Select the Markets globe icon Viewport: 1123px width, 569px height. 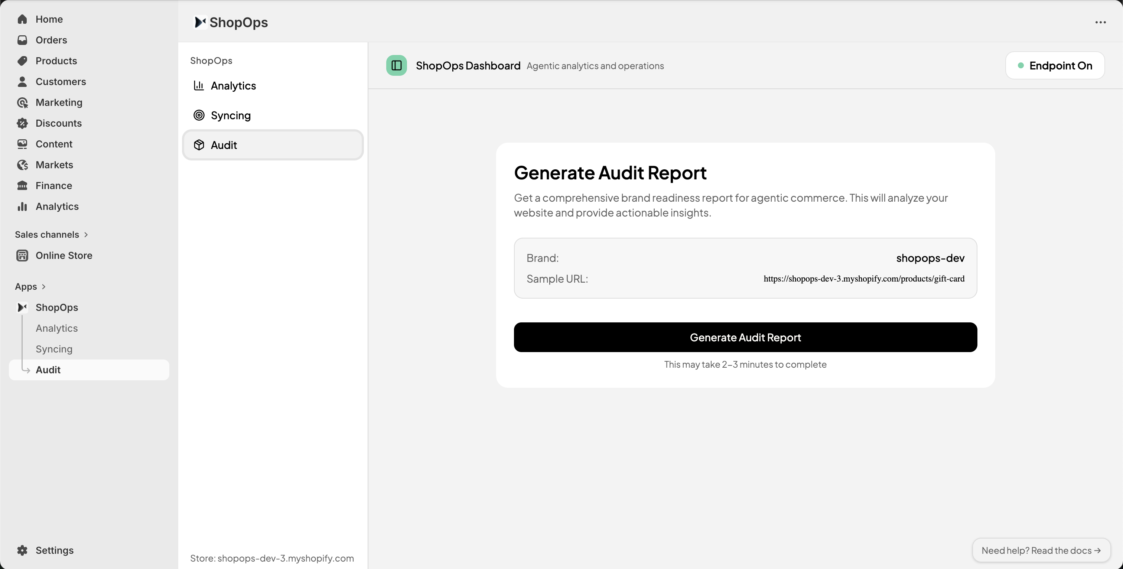pos(23,165)
